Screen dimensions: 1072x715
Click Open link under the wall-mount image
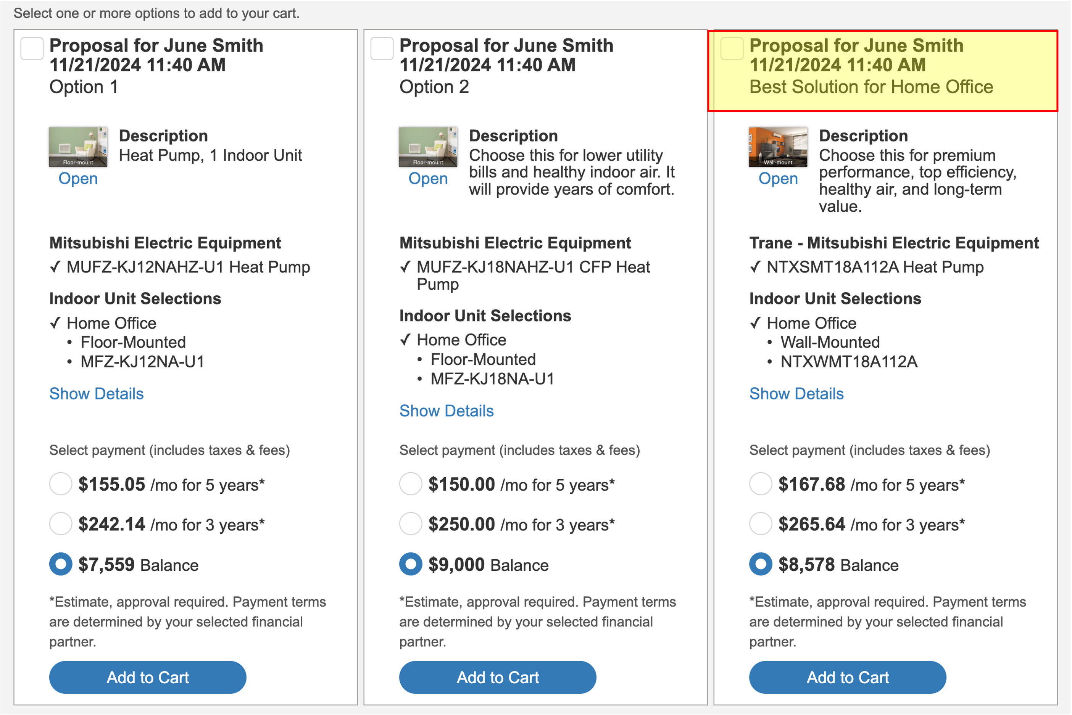[x=779, y=178]
